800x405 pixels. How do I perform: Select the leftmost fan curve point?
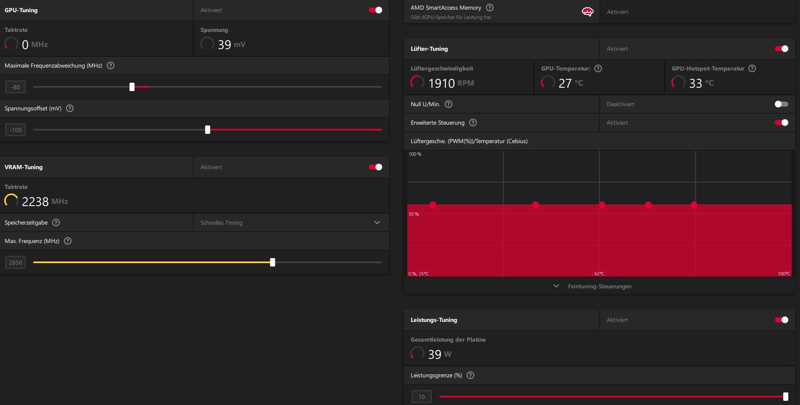433,205
